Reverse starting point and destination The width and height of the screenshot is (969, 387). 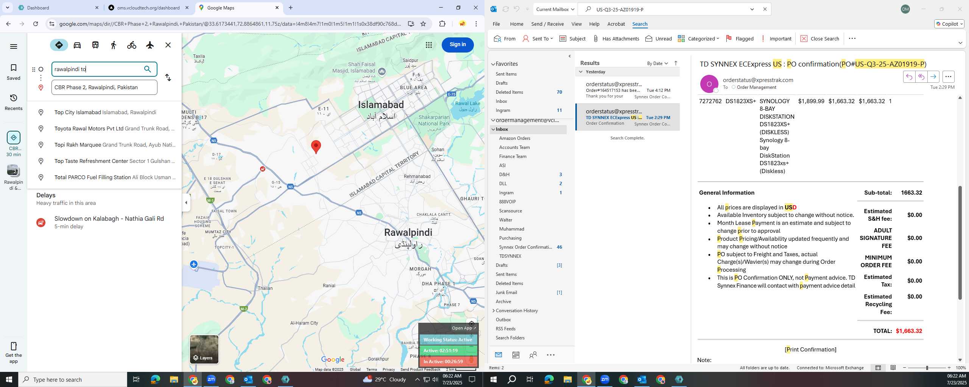168,77
